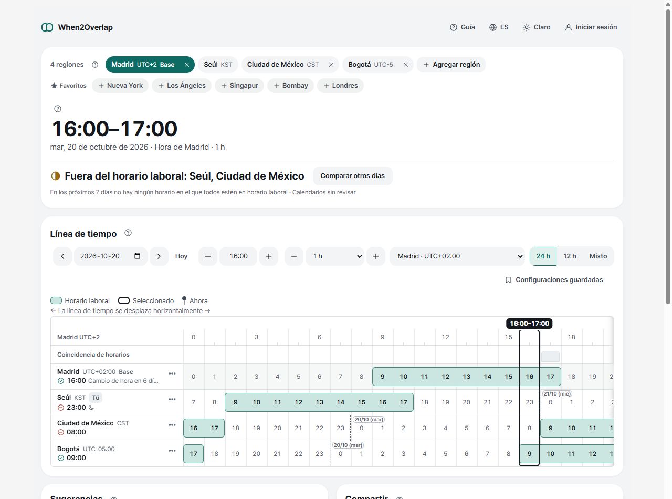The image size is (672, 499).
Task: Switch to 12 h time format
Action: 570,256
